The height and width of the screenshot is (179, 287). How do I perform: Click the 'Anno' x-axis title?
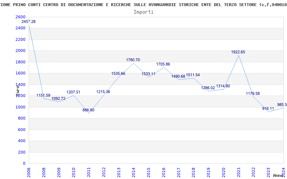click(279, 176)
